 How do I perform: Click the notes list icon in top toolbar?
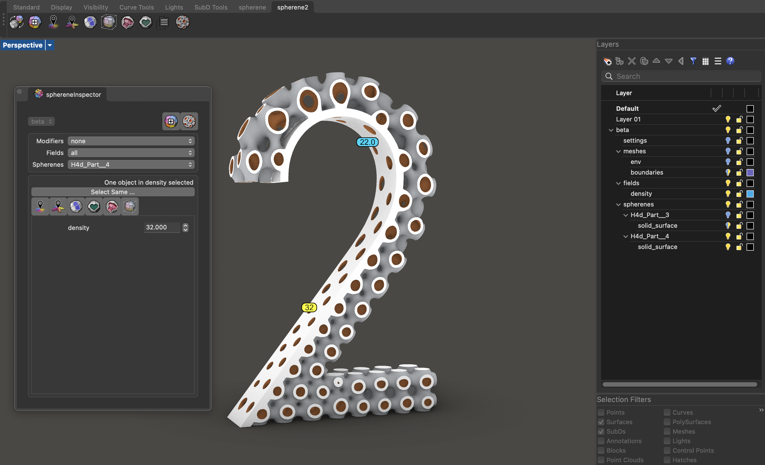(164, 22)
